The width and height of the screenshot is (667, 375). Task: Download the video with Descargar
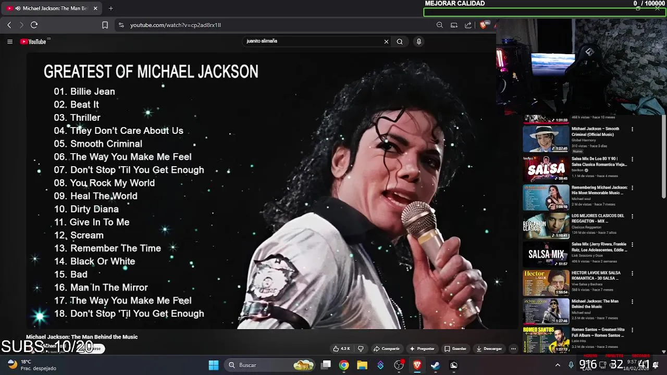point(489,348)
